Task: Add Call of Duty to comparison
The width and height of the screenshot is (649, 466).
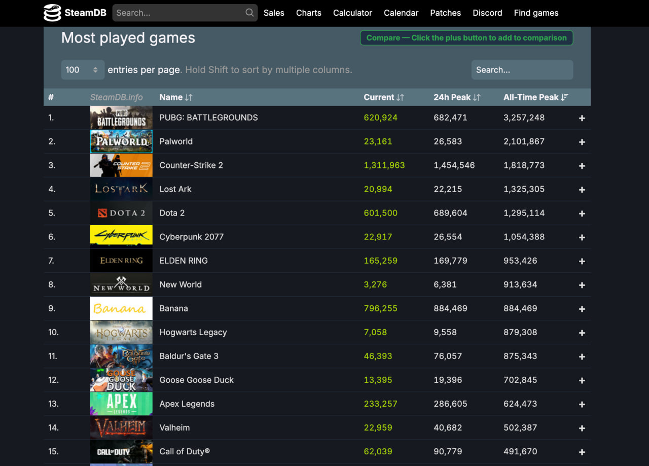Action: (582, 452)
